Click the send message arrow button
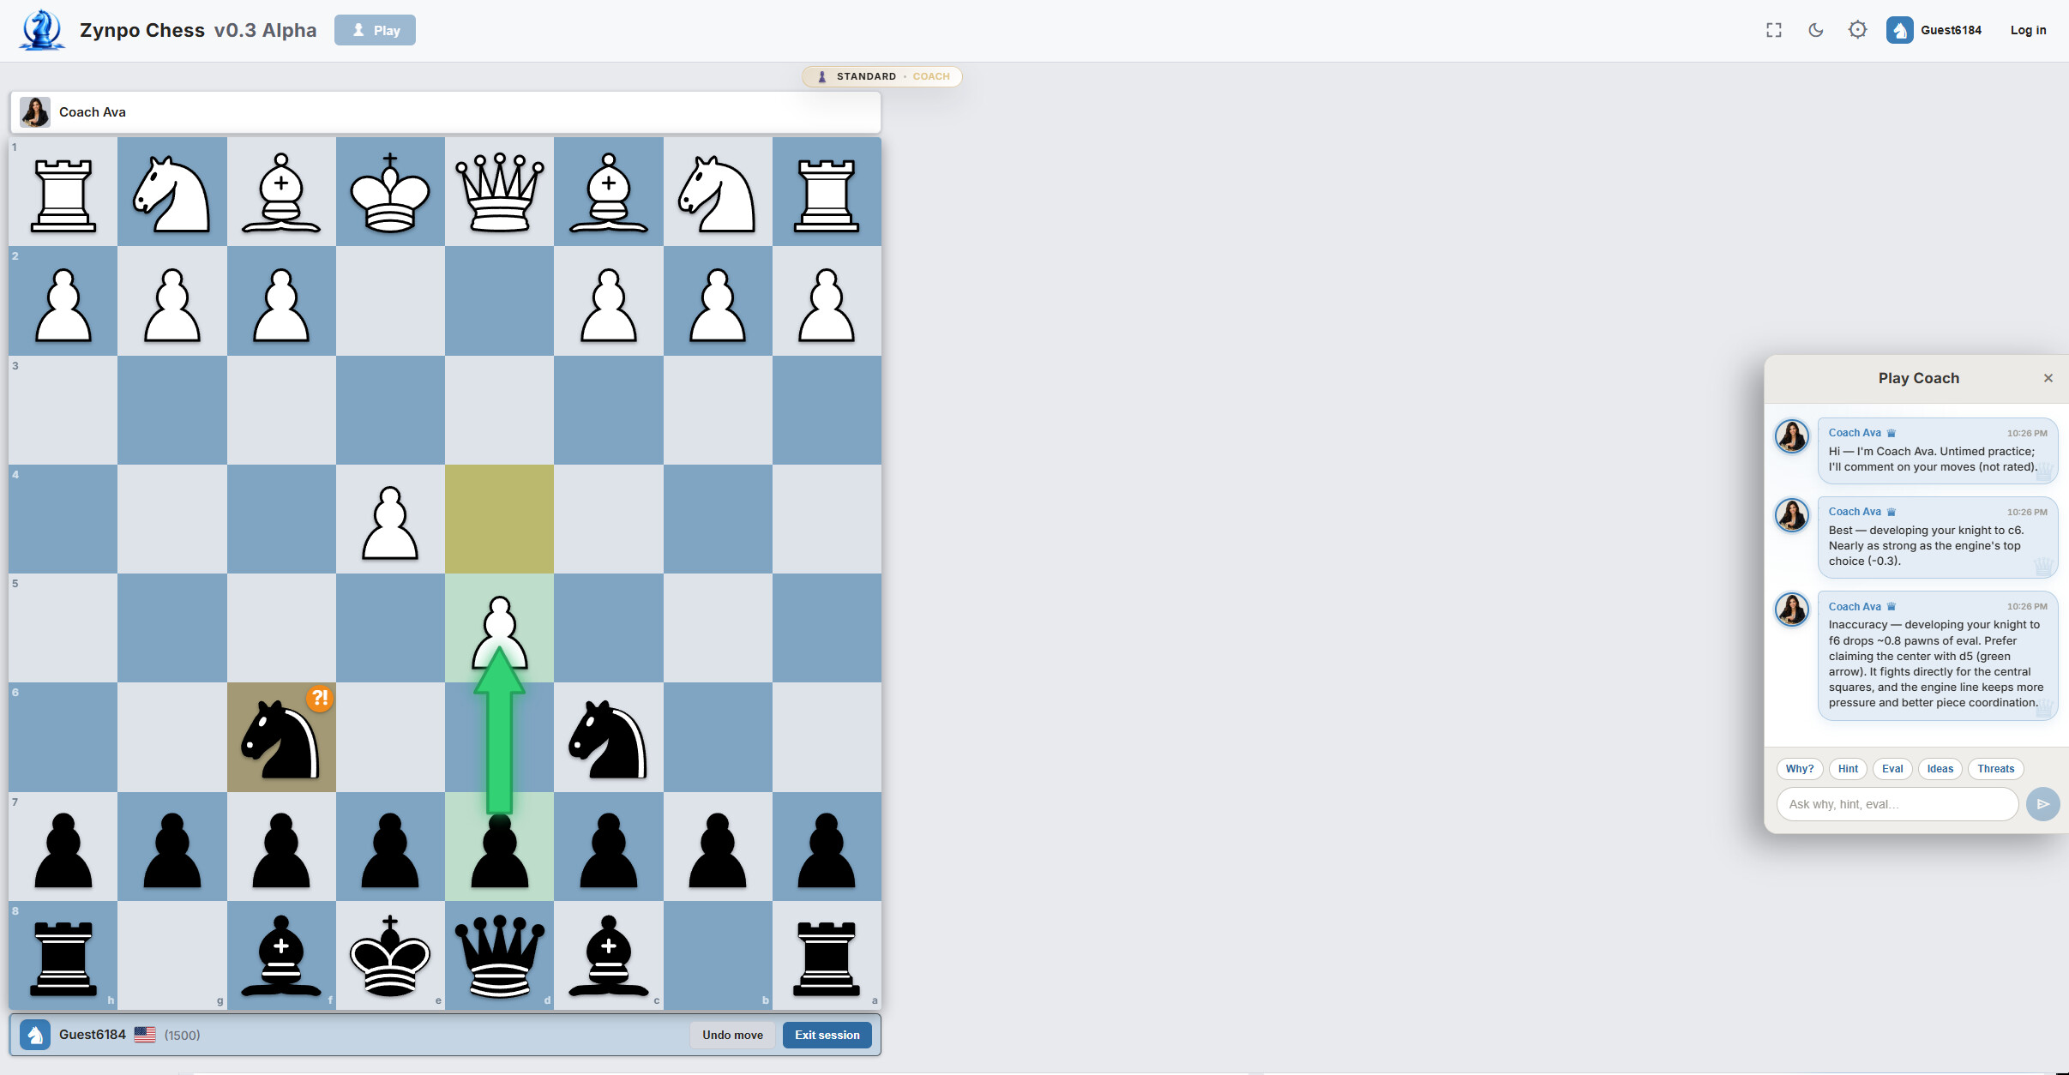The width and height of the screenshot is (2069, 1075). point(2042,804)
